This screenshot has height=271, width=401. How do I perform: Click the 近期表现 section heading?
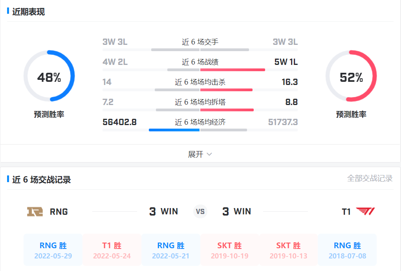click(x=28, y=12)
